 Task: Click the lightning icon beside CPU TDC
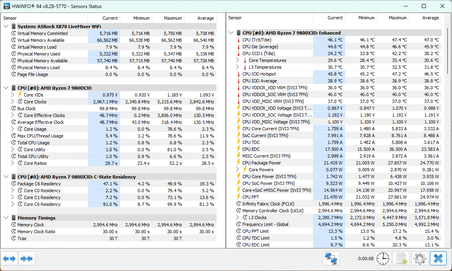point(238,142)
